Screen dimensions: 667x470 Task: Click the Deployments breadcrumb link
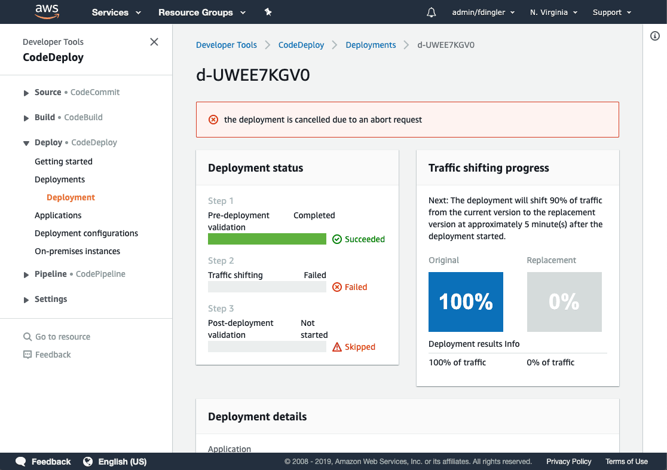(x=371, y=45)
